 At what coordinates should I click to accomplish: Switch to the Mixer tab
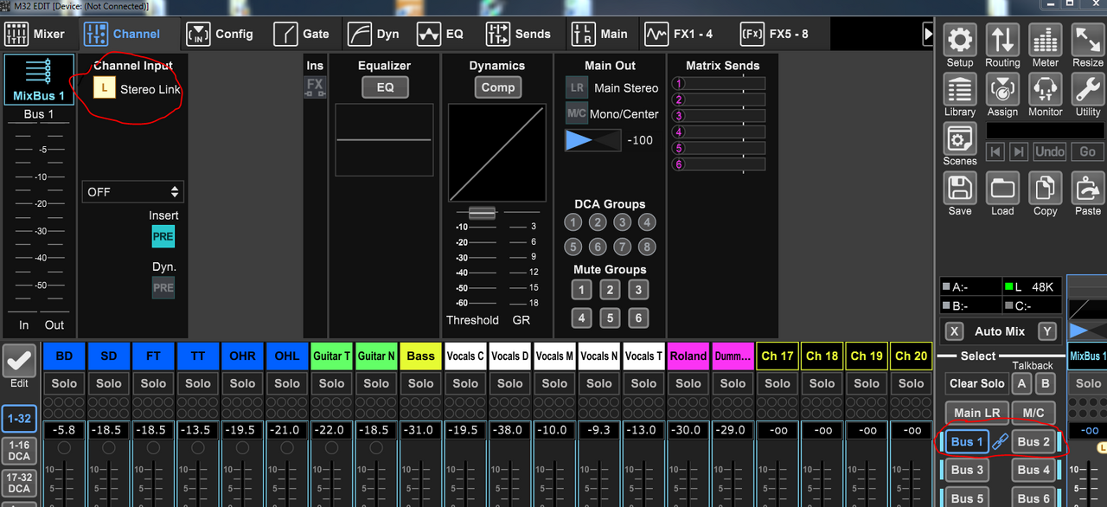35,35
